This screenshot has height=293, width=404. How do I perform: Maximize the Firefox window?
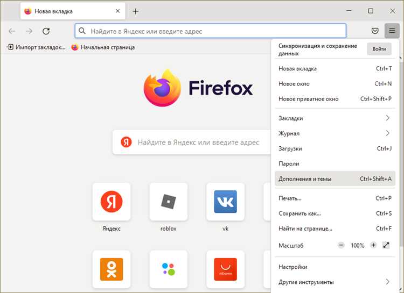pos(371,11)
